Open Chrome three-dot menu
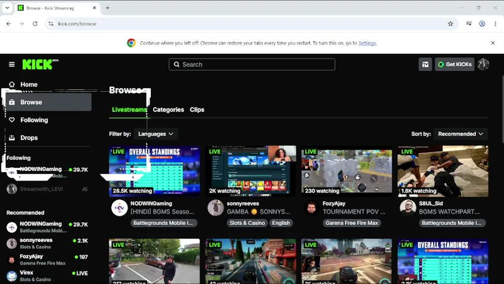 coord(495,24)
